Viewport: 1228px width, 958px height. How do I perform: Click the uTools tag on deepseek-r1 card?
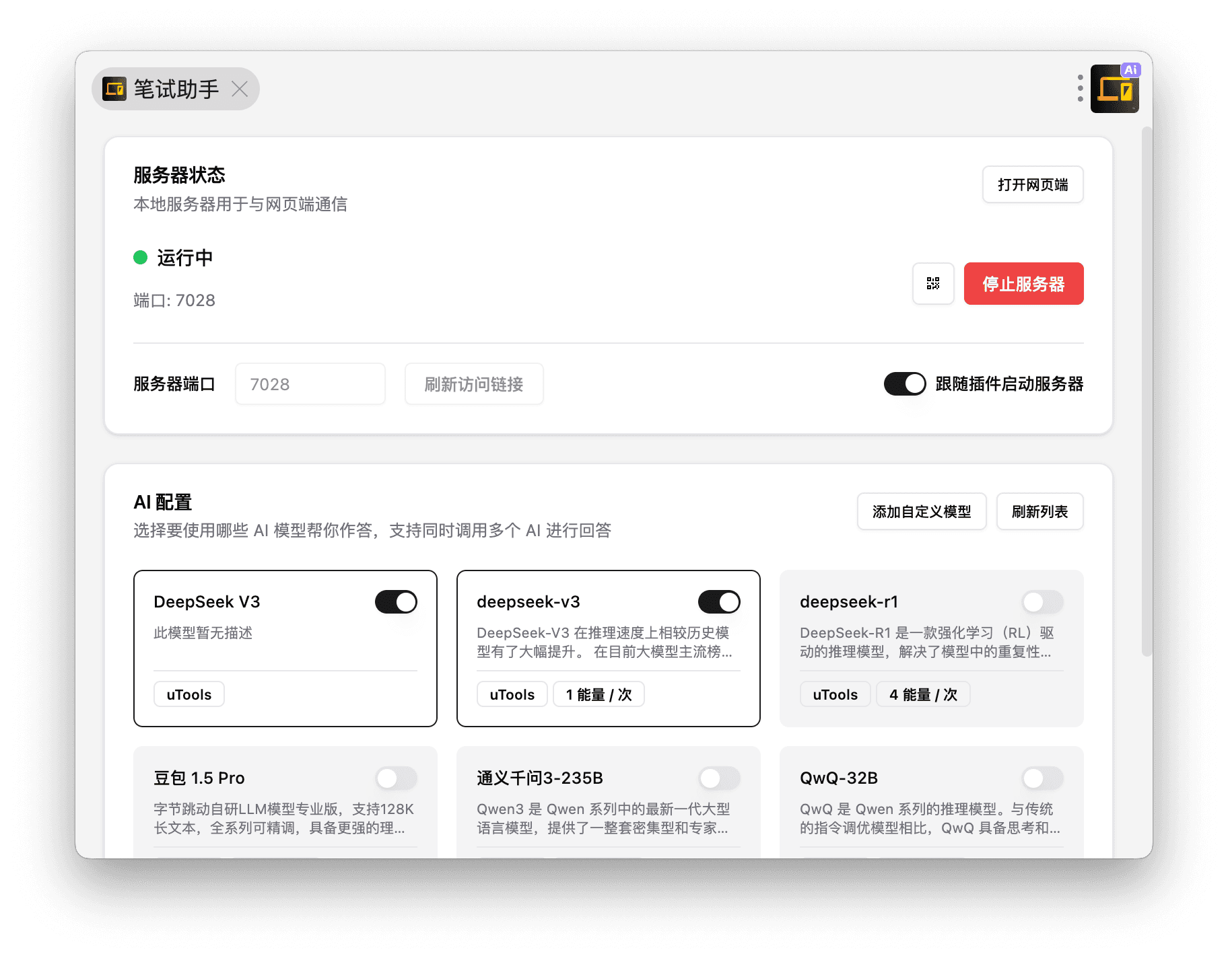835,694
